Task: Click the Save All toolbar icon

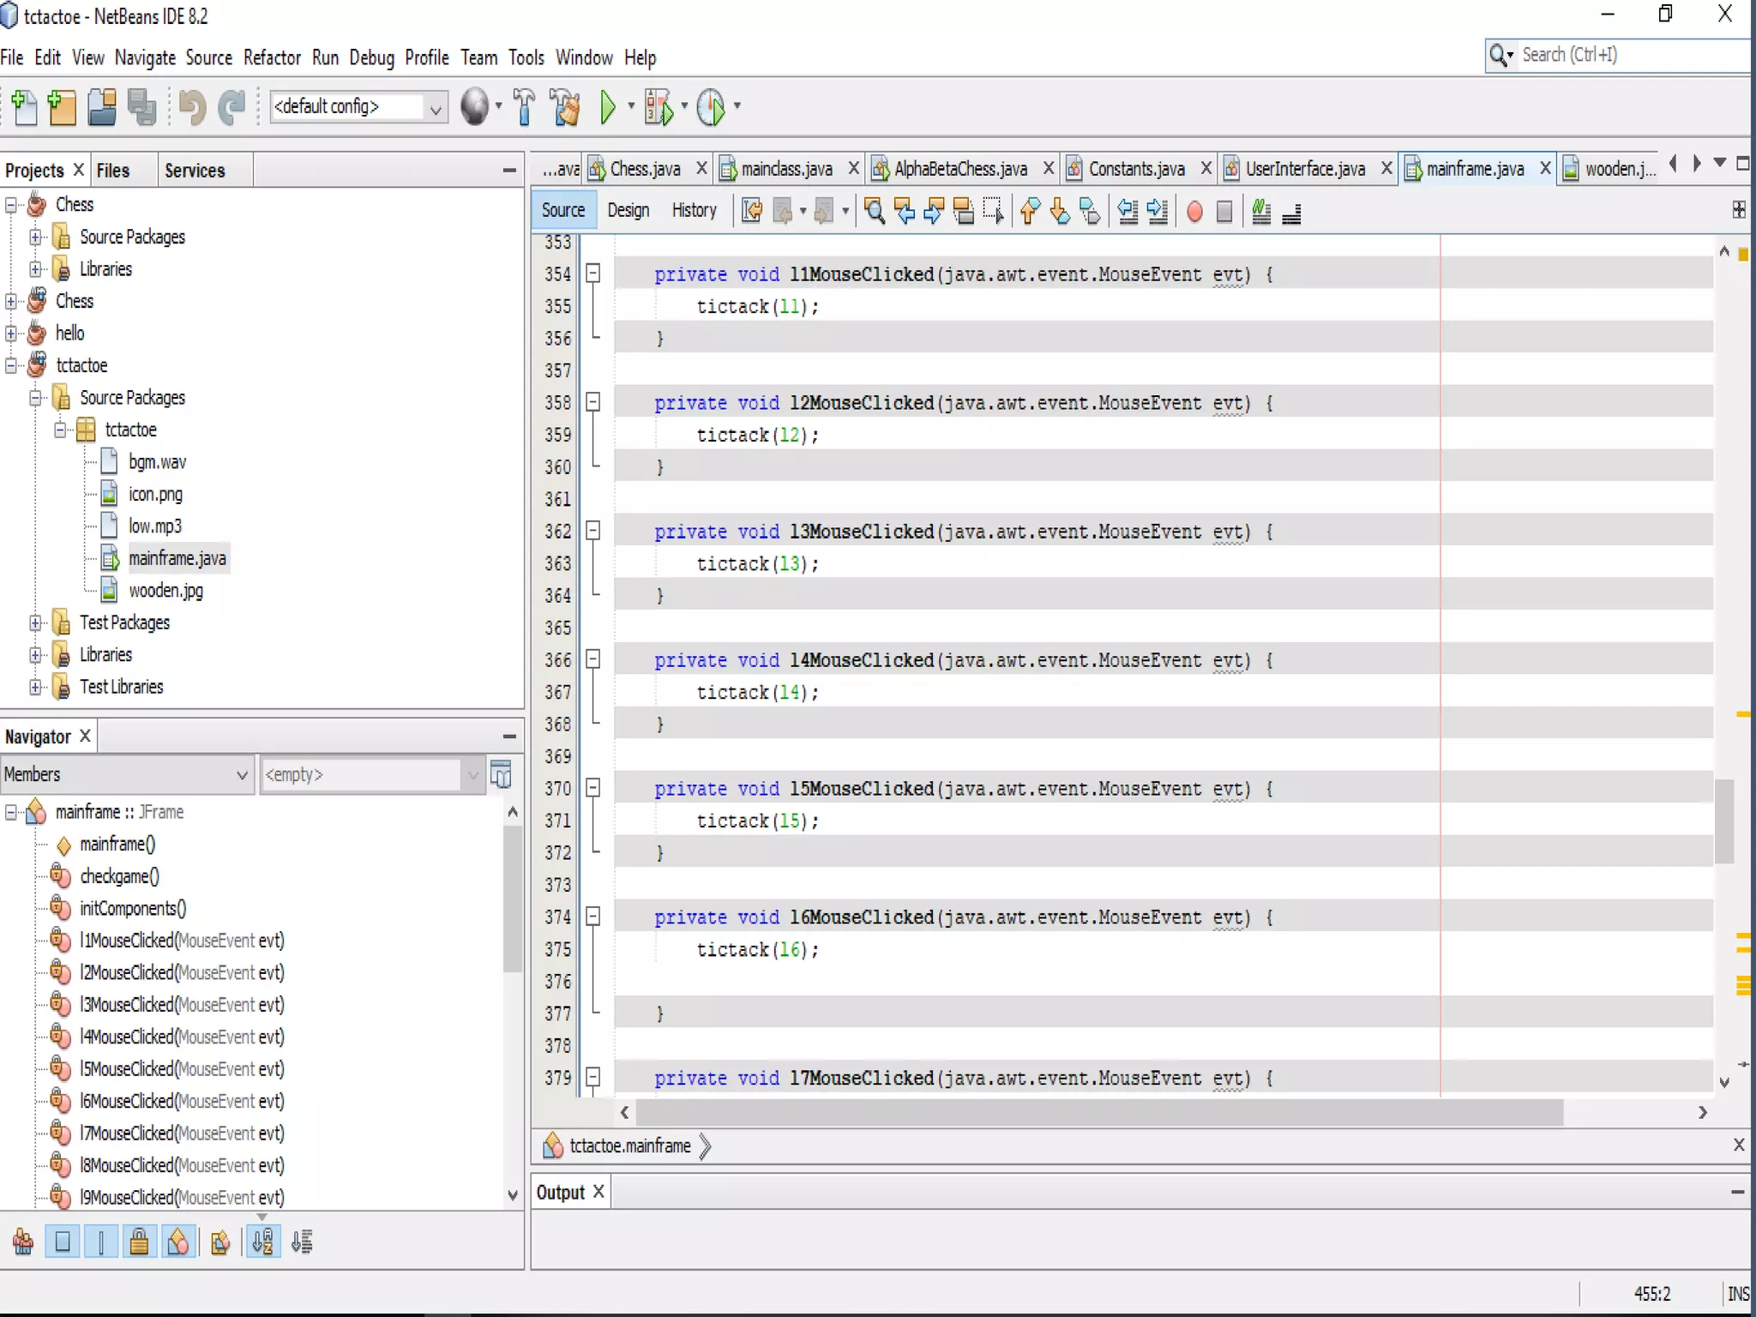Action: click(141, 107)
